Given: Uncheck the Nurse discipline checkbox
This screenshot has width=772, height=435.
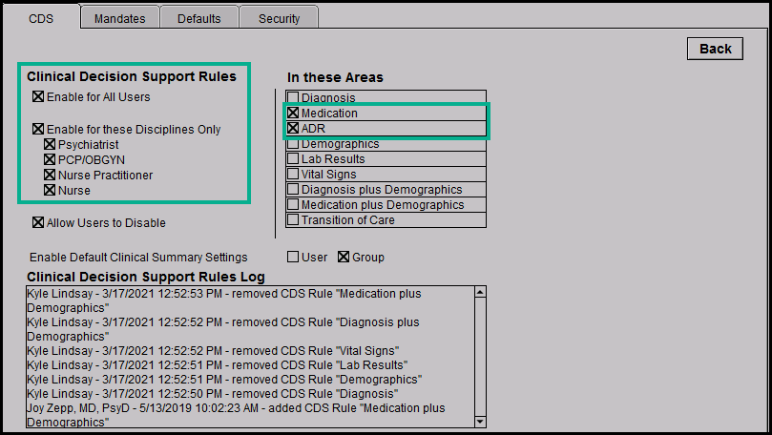Looking at the screenshot, I should (x=50, y=191).
